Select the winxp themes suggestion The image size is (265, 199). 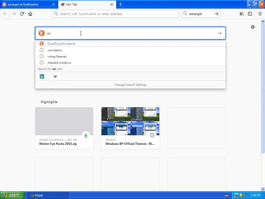pos(130,56)
